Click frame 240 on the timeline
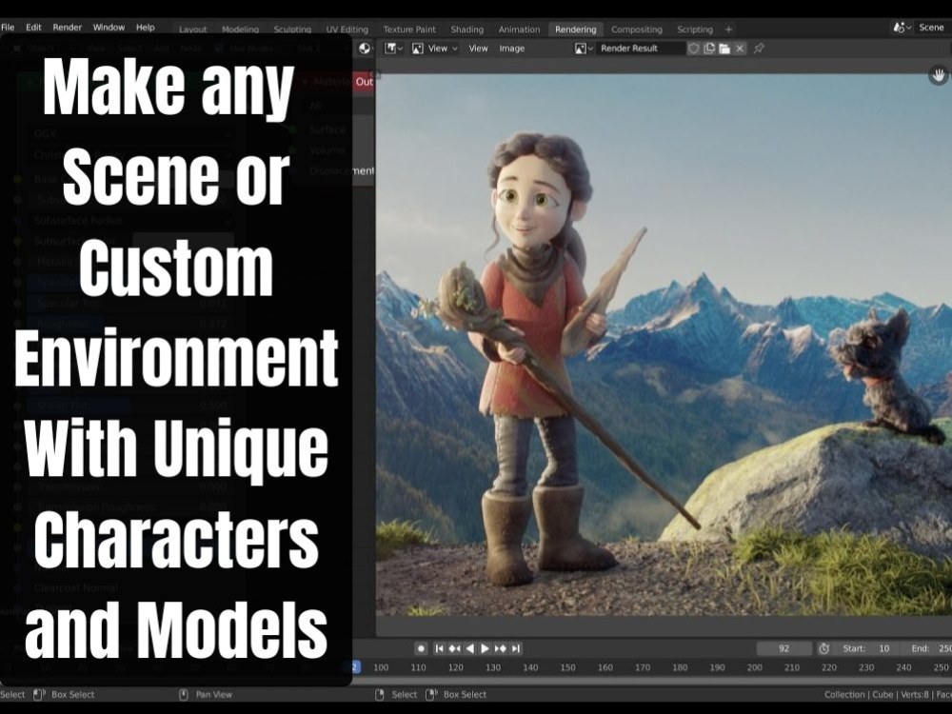This screenshot has height=714, width=952. (904, 667)
